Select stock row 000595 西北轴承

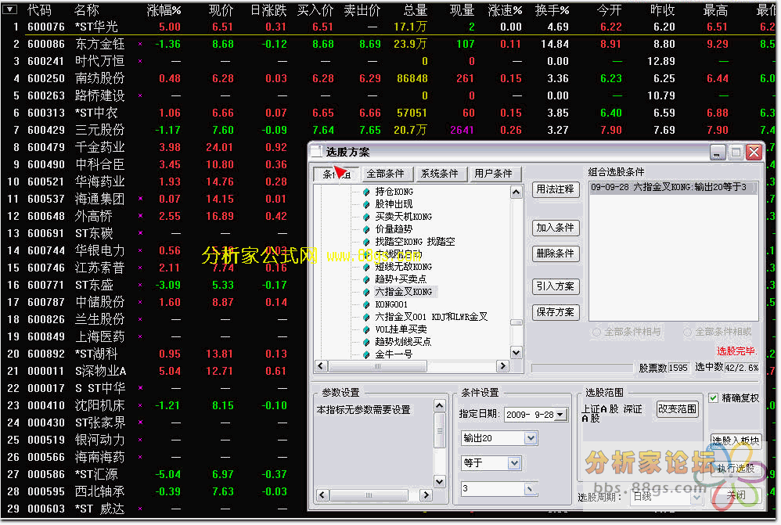(154, 491)
